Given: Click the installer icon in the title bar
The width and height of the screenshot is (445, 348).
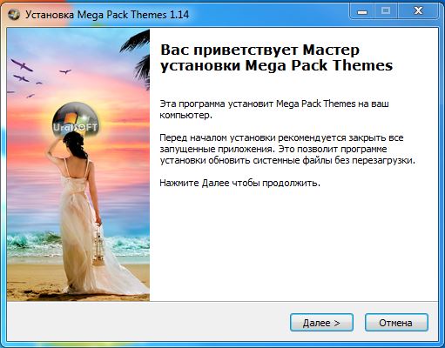Looking at the screenshot, I should pos(14,14).
